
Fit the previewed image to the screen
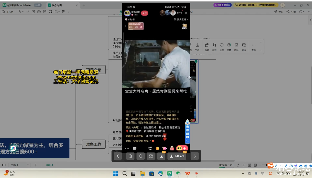(x=151, y=156)
